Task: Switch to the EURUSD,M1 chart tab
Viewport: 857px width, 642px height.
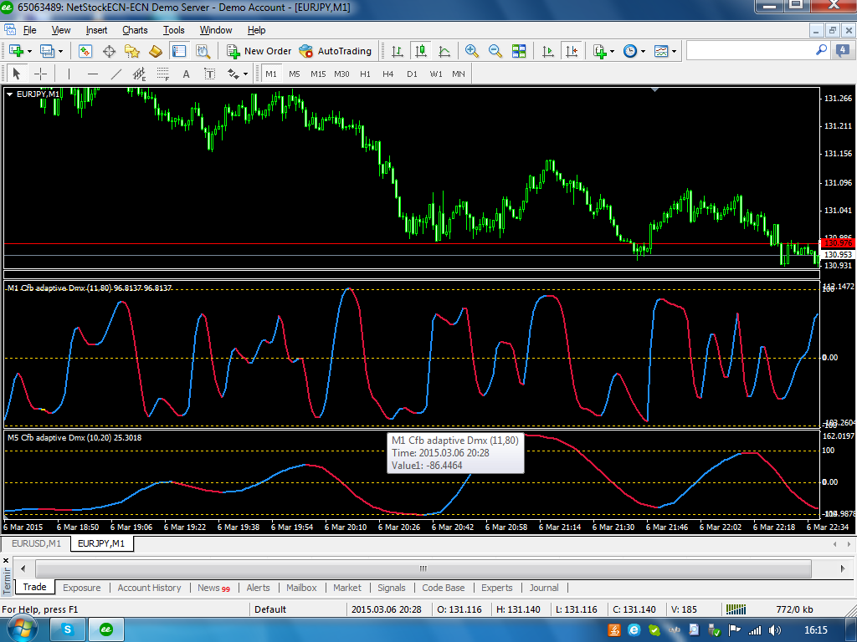Action: pyautogui.click(x=36, y=543)
